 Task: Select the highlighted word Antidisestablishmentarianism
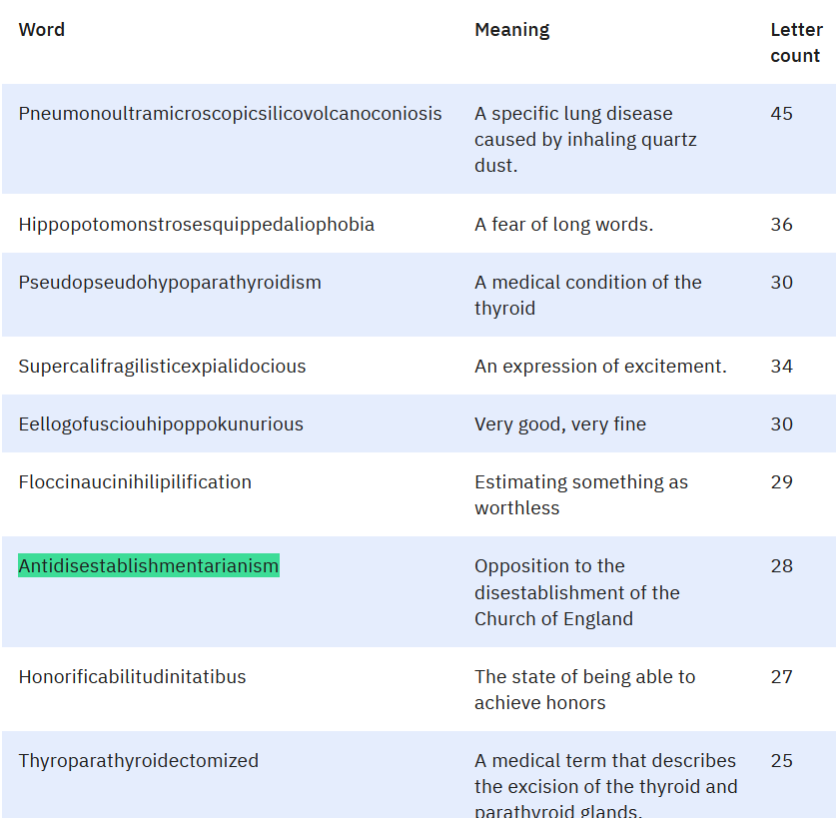[x=148, y=565]
